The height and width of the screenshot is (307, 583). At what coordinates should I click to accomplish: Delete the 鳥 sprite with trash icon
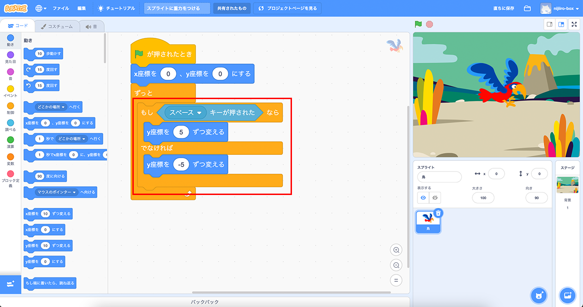coord(438,213)
